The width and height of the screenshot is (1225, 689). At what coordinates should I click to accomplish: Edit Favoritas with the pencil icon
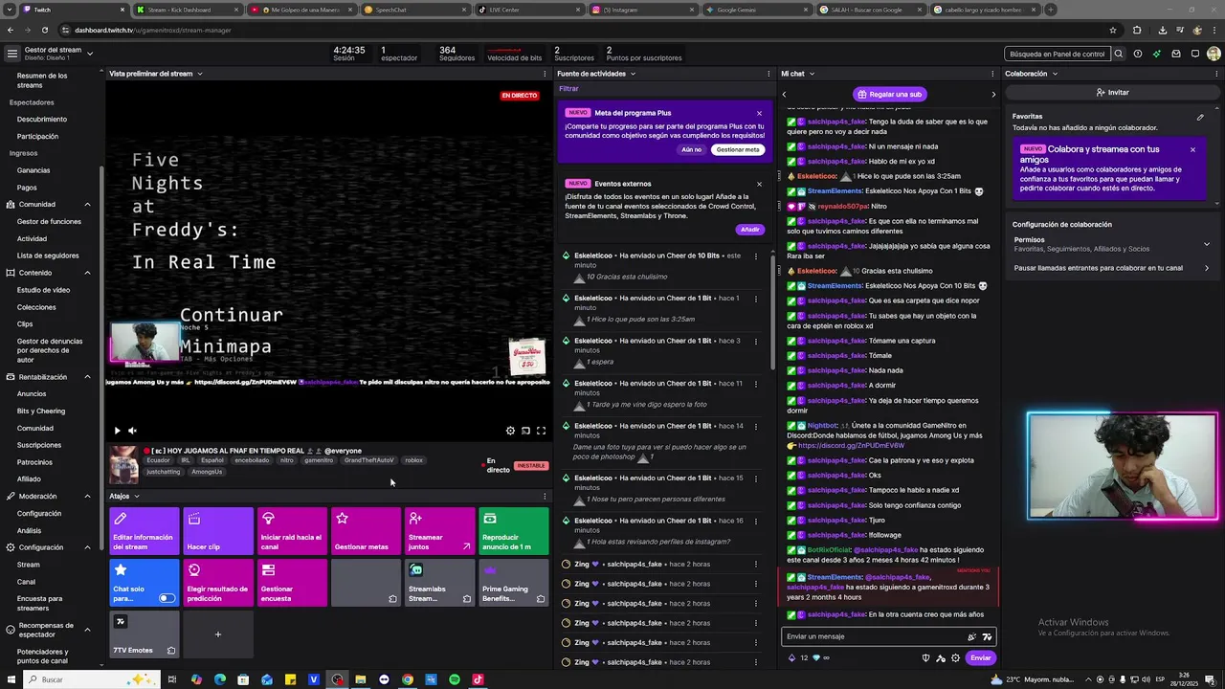(x=1200, y=117)
